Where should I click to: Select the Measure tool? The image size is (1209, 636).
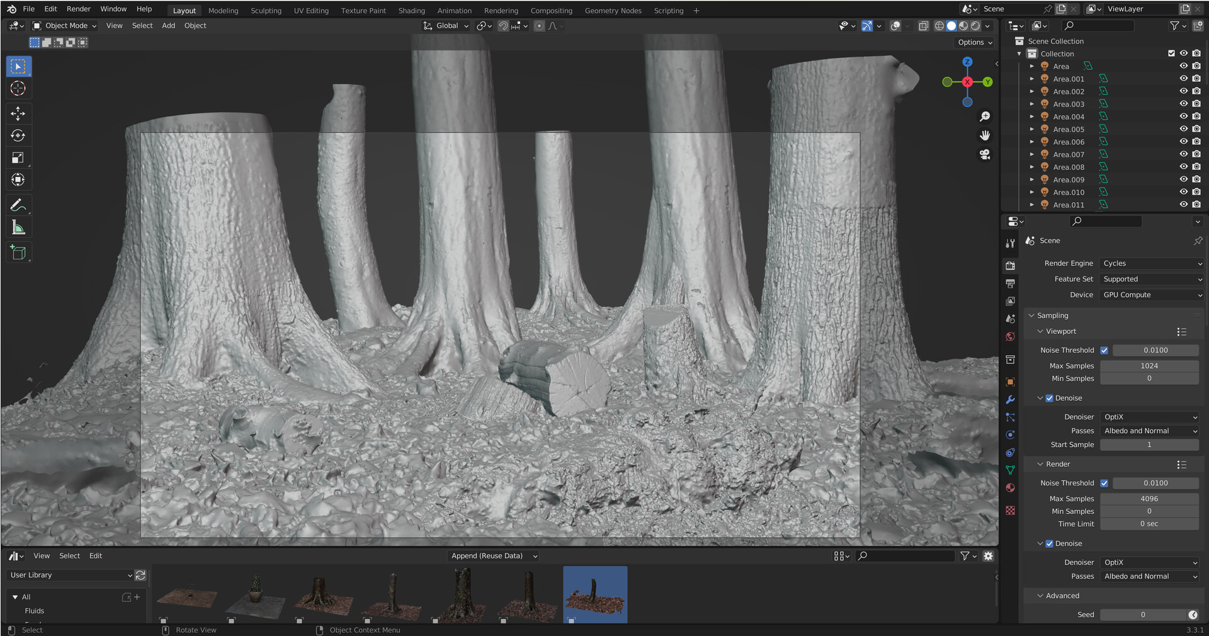[x=18, y=227]
